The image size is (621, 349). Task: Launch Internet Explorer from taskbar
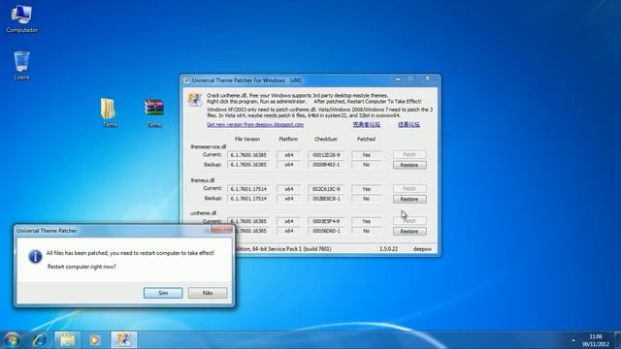pos(40,340)
